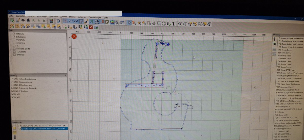Image resolution: width=304 pixels, height=140 pixels.
Task: Close the Lagen panel
Action: click(66, 75)
